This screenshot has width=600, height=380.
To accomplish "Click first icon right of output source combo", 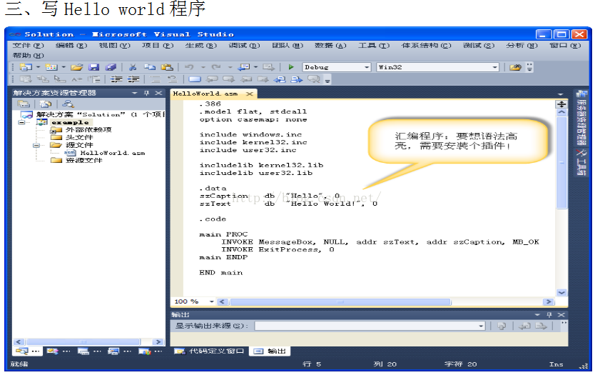I will (502, 326).
